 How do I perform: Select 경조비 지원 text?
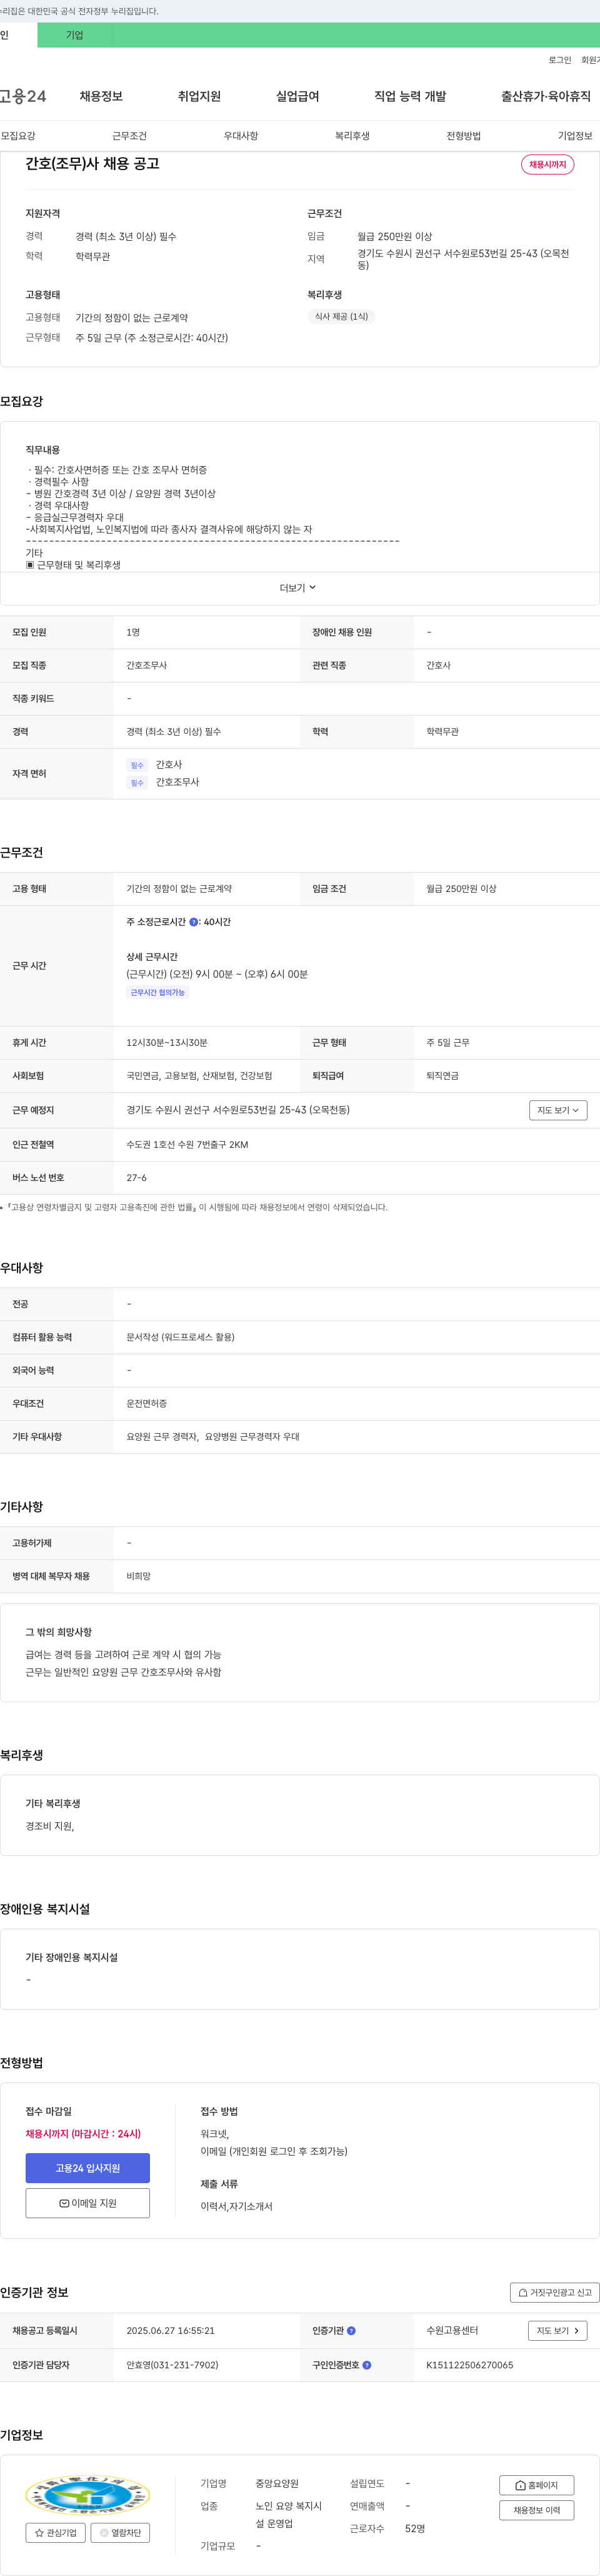[x=50, y=1826]
